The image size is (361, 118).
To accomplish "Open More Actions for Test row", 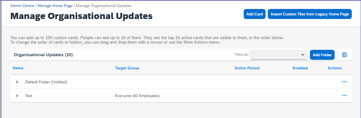I will click(344, 96).
